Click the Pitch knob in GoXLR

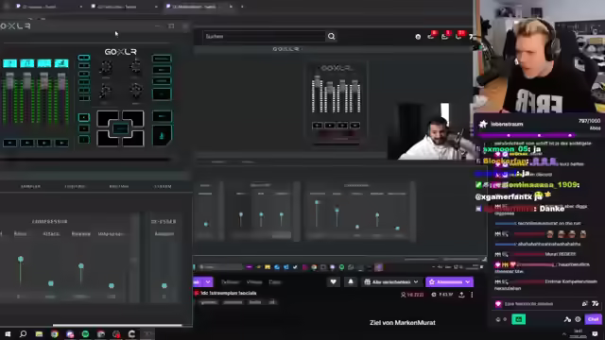[x=135, y=67]
